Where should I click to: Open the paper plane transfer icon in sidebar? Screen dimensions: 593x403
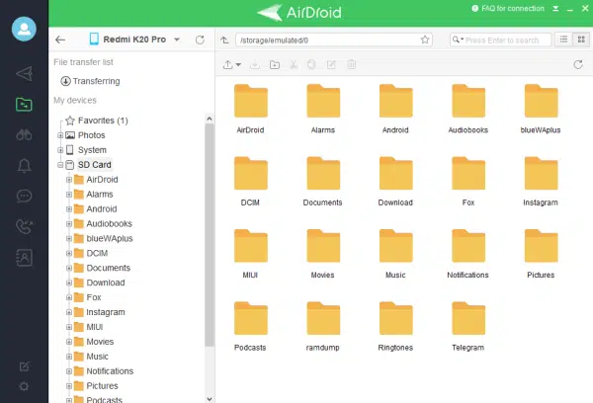pyautogui.click(x=24, y=73)
